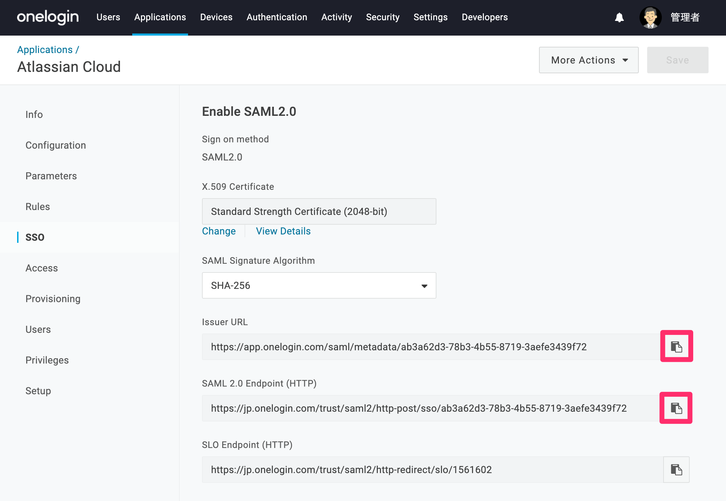
Task: Switch to the Configuration tab
Action: click(56, 145)
